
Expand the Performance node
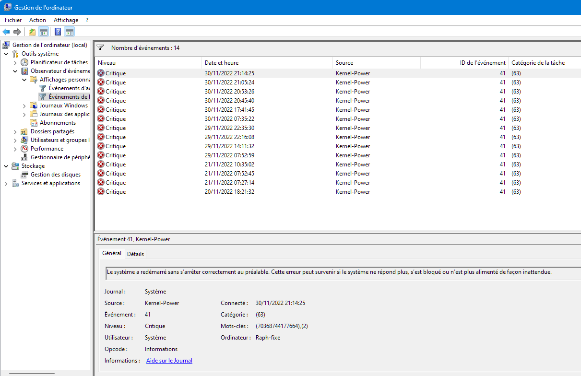click(x=15, y=149)
